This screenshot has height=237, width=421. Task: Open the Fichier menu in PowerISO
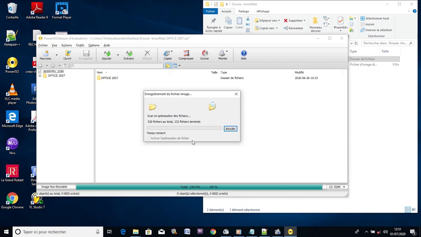[x=43, y=45]
